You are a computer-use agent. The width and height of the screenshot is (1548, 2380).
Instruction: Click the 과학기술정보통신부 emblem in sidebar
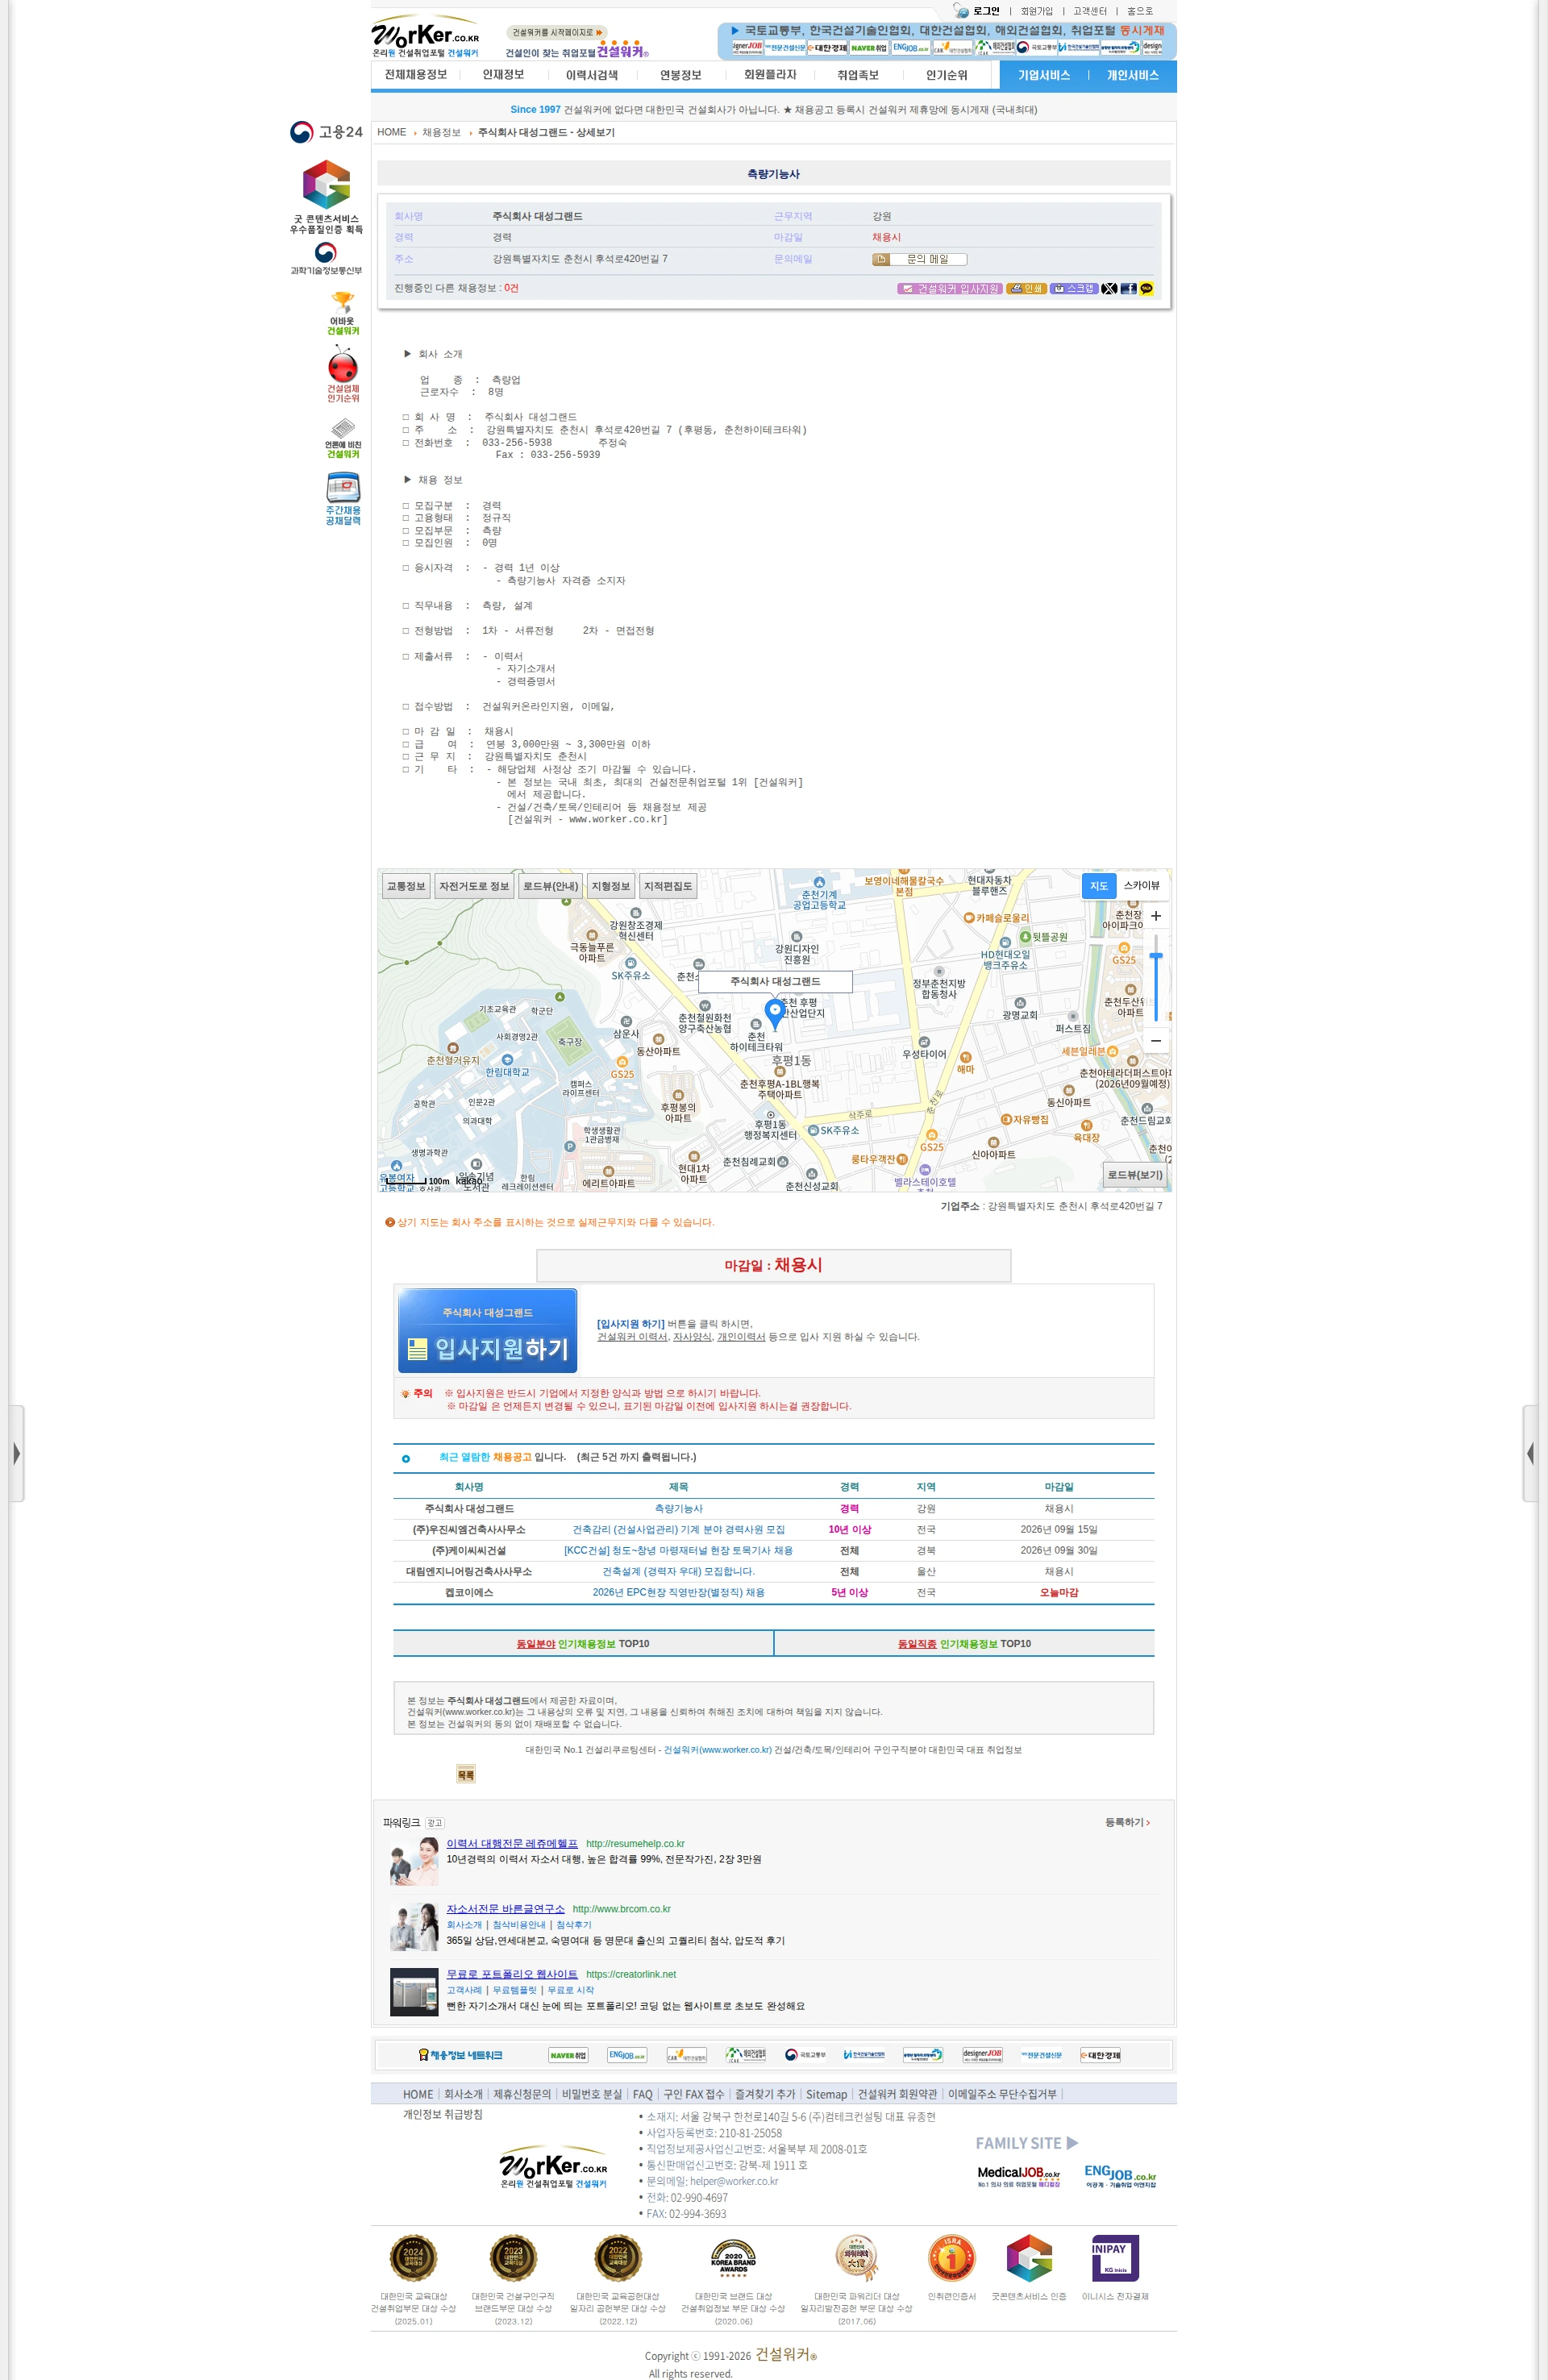[x=326, y=258]
